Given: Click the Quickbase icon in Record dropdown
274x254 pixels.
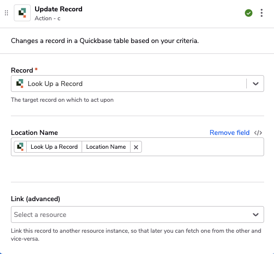Looking at the screenshot, I should point(20,84).
